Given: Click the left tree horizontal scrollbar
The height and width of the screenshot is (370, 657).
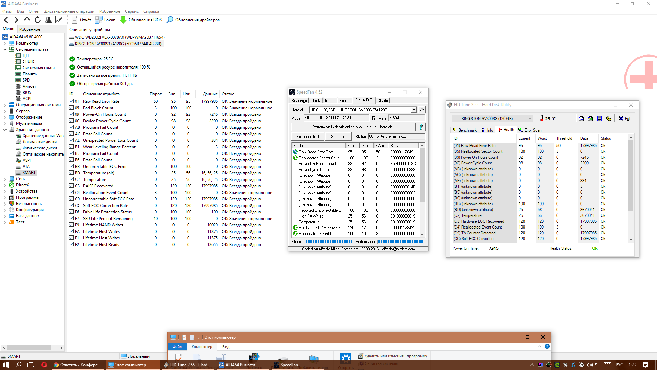Looking at the screenshot, I should [x=29, y=348].
